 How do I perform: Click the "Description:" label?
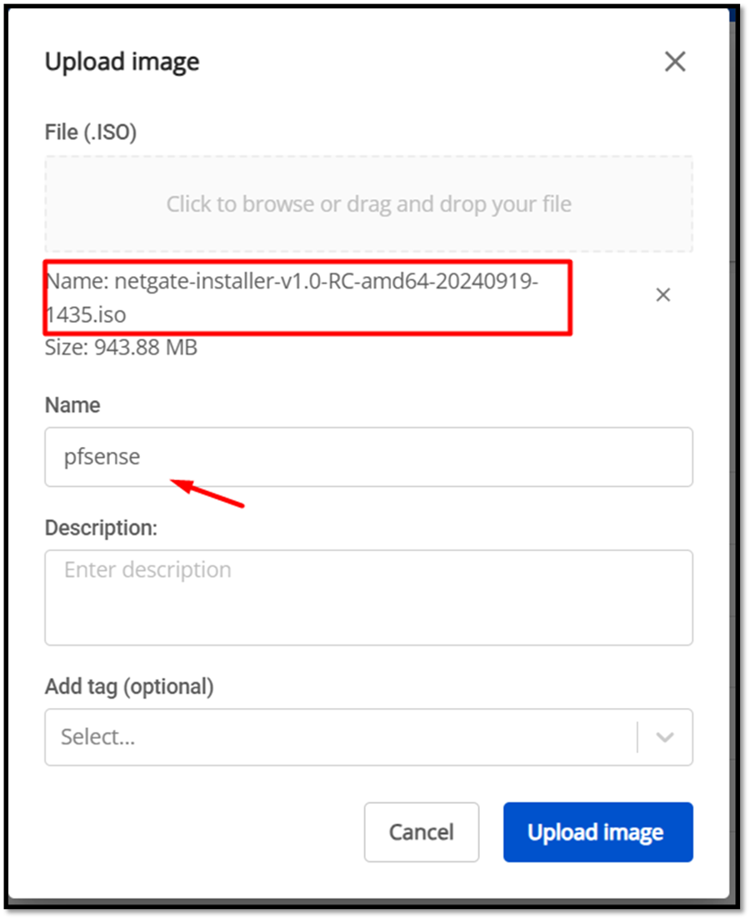pyautogui.click(x=101, y=527)
